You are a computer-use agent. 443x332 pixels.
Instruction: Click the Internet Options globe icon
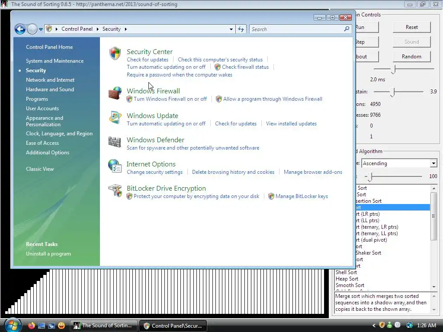[115, 166]
